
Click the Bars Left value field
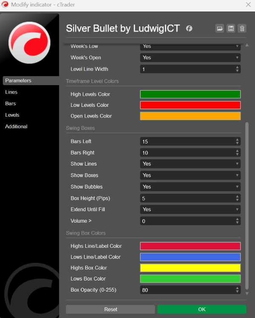[187, 141]
